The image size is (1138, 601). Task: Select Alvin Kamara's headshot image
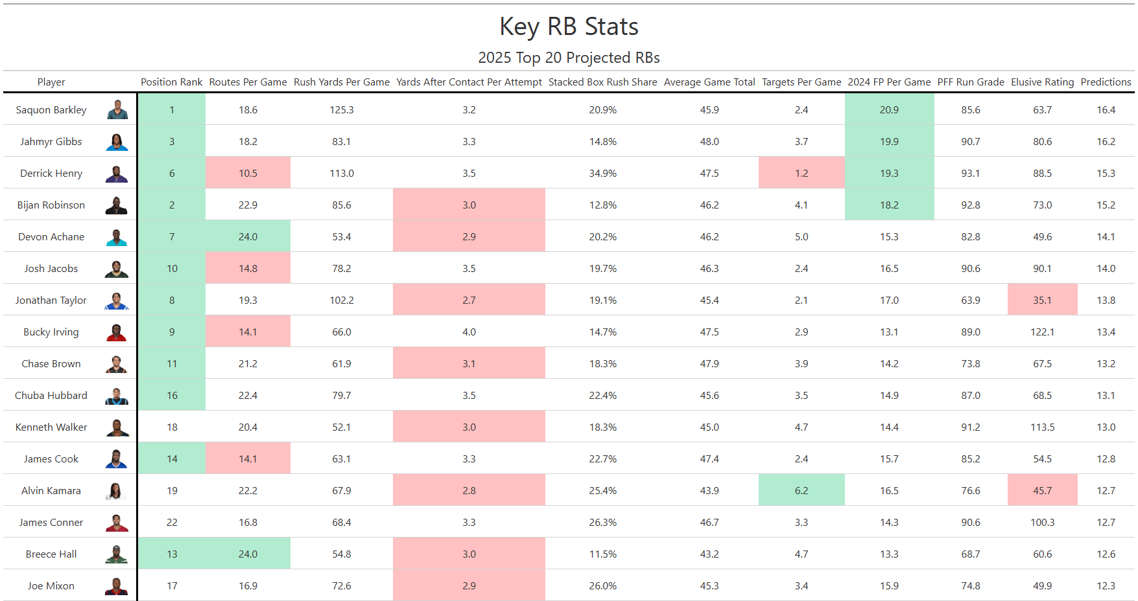(115, 491)
